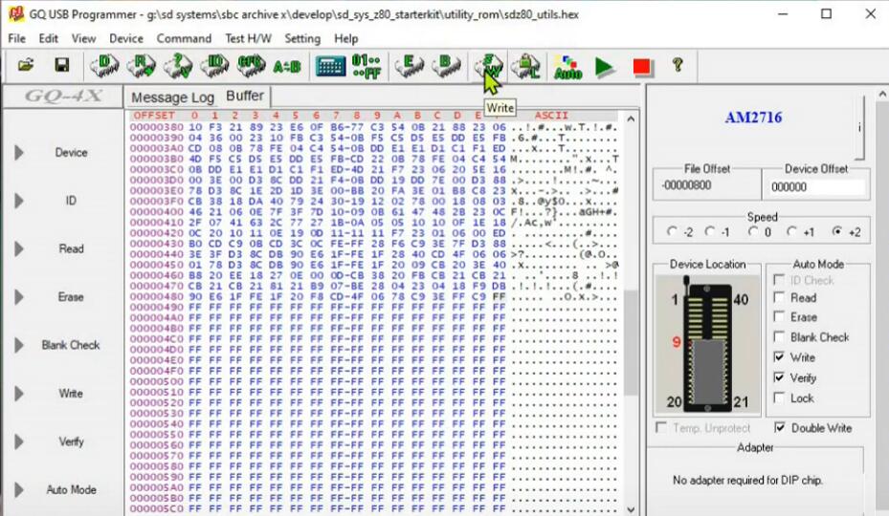Screen dimensions: 889x516
Task: Click the right panel scroll up arrow
Action: pos(882,94)
